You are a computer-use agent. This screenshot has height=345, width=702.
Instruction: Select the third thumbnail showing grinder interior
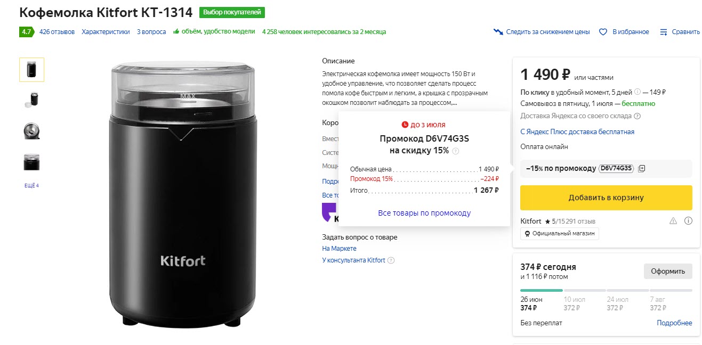(31, 130)
